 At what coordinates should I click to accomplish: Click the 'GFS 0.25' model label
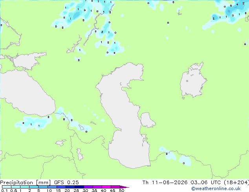66,183
